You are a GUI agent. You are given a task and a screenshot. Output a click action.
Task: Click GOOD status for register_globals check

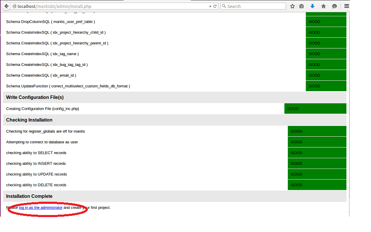coord(317,131)
